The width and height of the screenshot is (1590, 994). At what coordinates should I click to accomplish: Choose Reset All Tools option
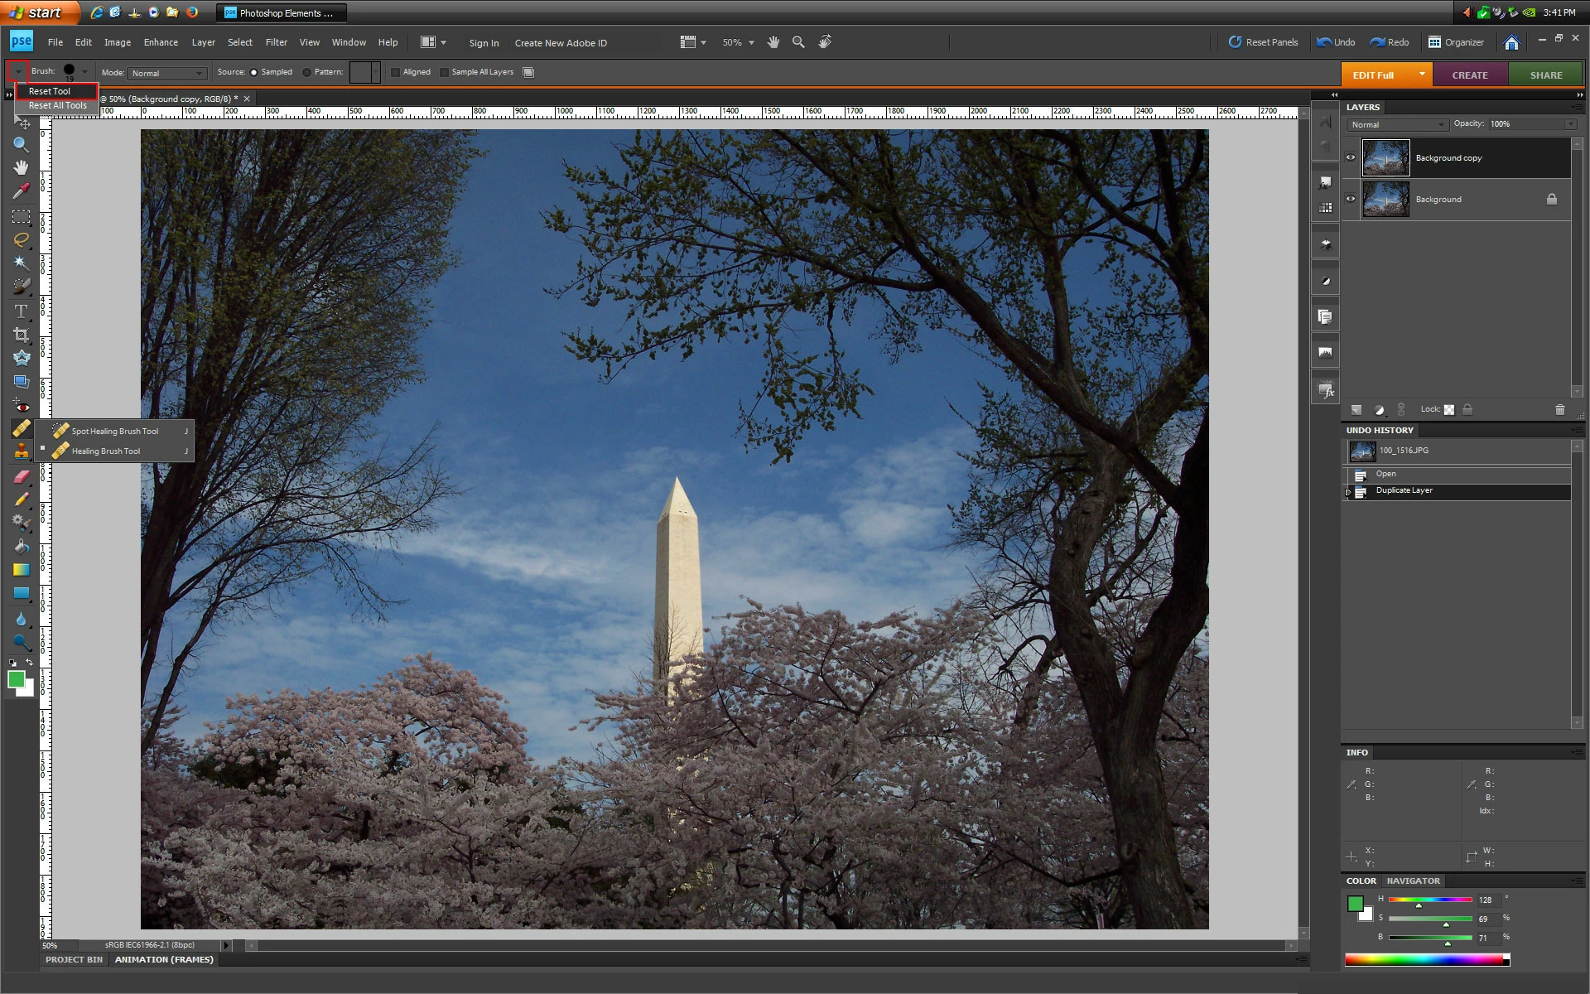click(x=57, y=105)
